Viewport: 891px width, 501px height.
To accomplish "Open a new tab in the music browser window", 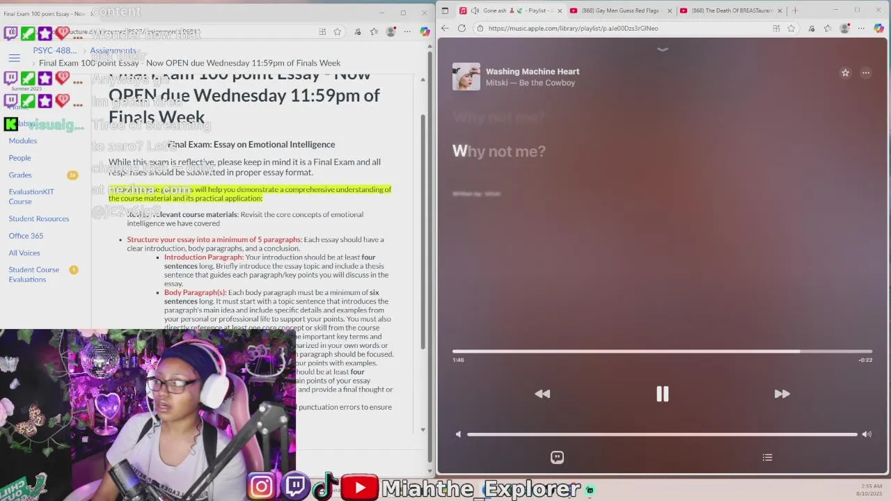I will [x=795, y=10].
